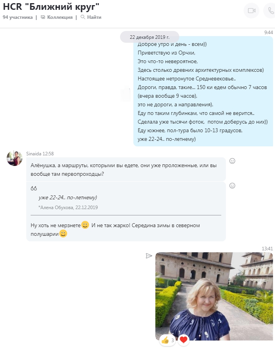Click Найти to search in the chat
The image size is (275, 348).
coord(91,17)
